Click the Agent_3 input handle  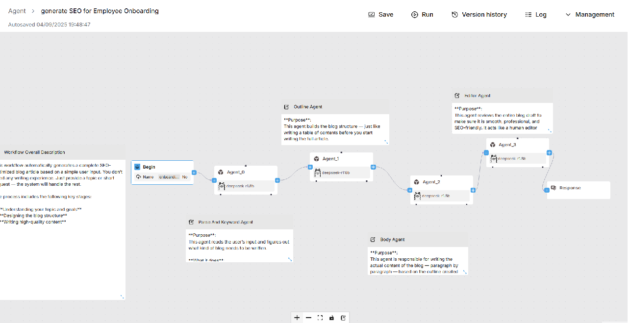[486, 152]
